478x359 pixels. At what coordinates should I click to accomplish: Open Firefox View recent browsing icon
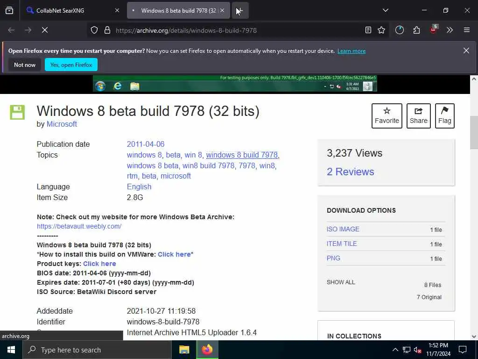(9, 10)
